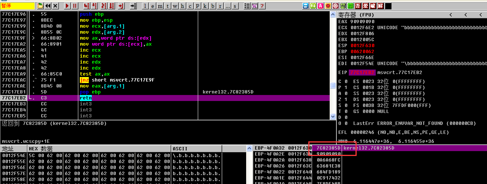The width and height of the screenshot is (487, 184).
Task: Open breakpoints window with 'b' button
Action: [213, 6]
